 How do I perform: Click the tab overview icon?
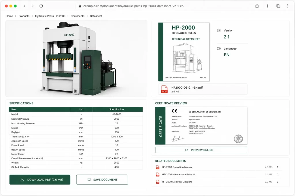[278, 6]
